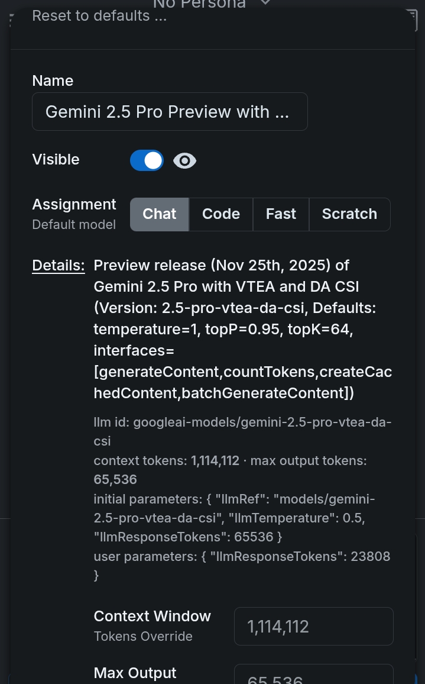This screenshot has width=425, height=684.
Task: Click the underlined Details label
Action: (59, 266)
